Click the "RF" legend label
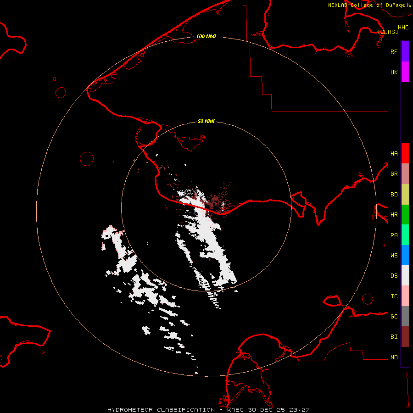413x413 pixels. tap(394, 51)
